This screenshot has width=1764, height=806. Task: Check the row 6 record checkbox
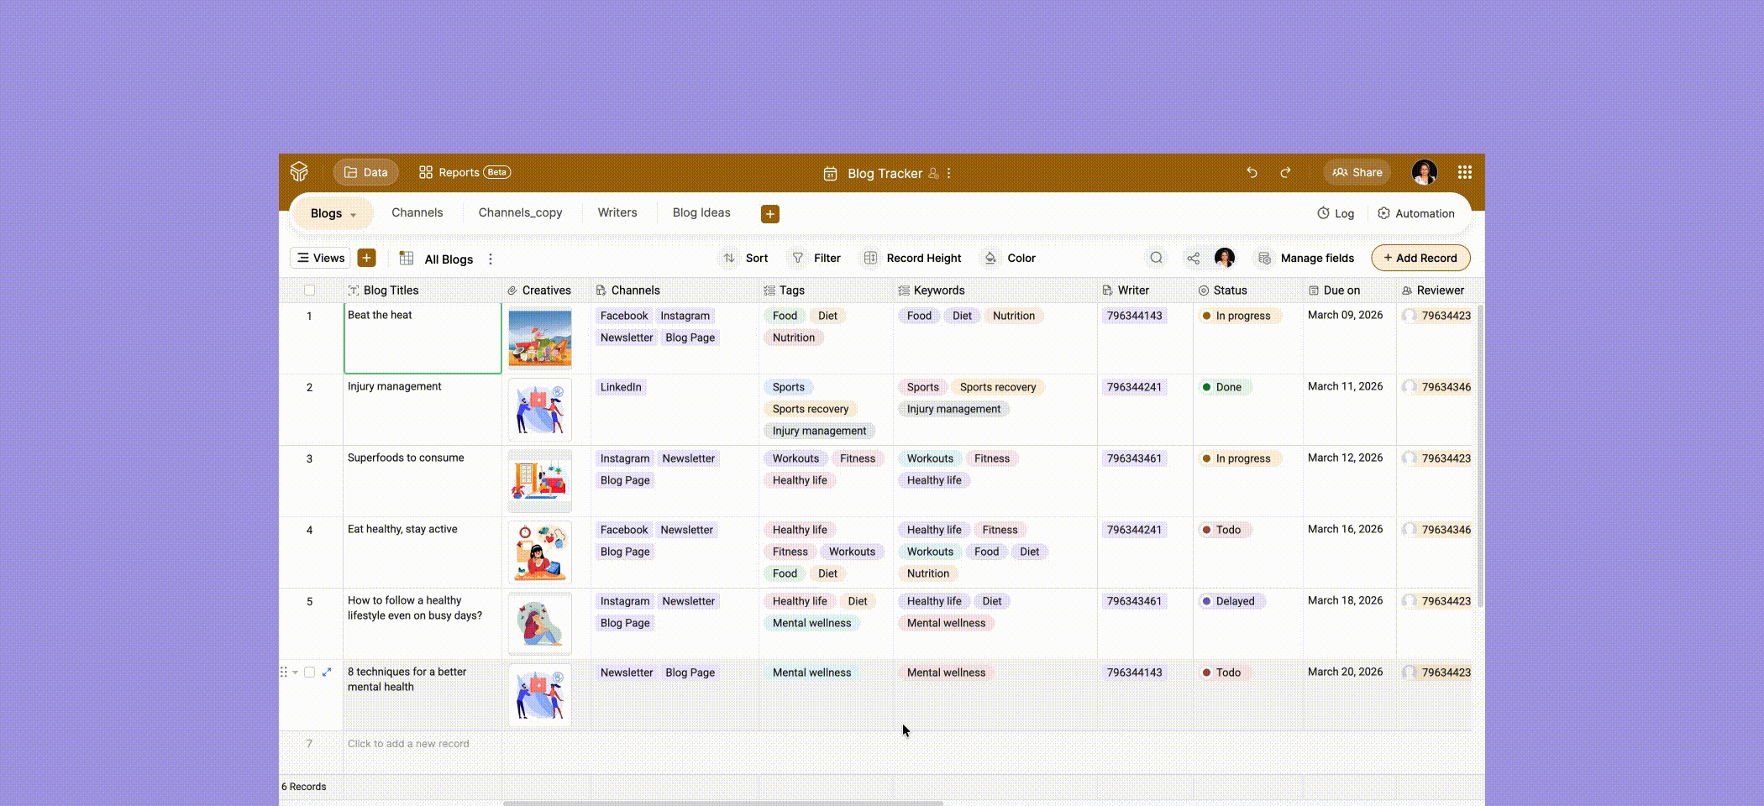[x=309, y=672]
